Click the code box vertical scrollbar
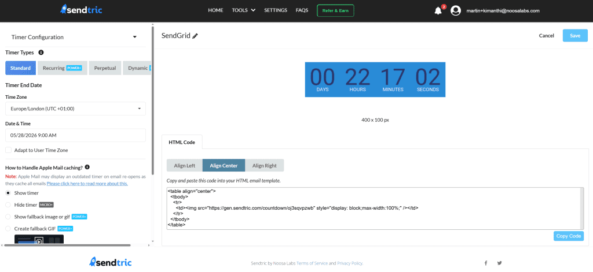This screenshot has height=272, width=593. pos(581,208)
